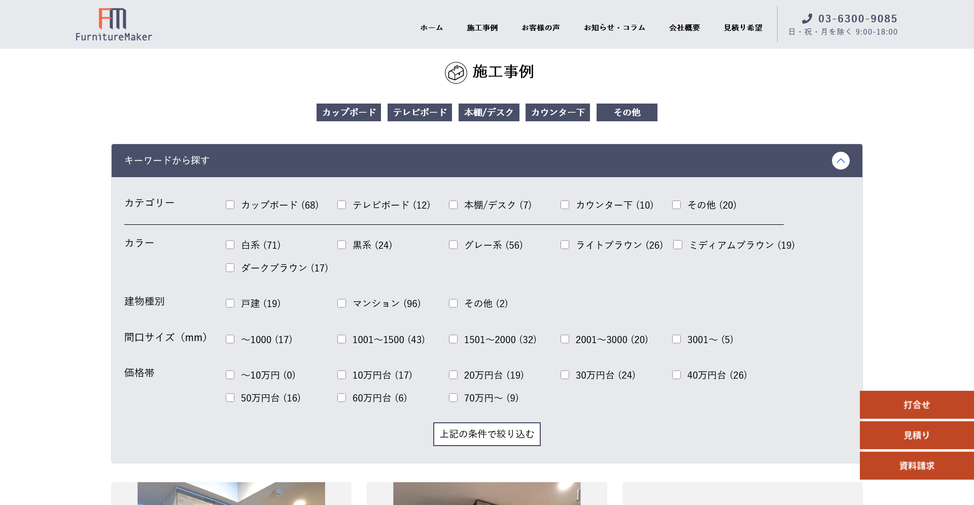The height and width of the screenshot is (505, 974).
Task: Open 会社概要 from the top menu
Action: pyautogui.click(x=684, y=28)
